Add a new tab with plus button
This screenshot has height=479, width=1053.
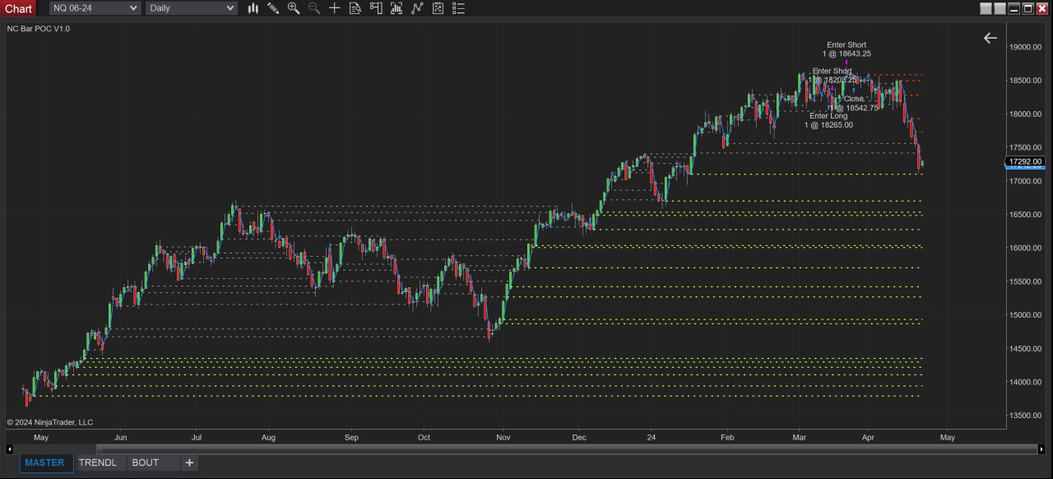coord(189,463)
